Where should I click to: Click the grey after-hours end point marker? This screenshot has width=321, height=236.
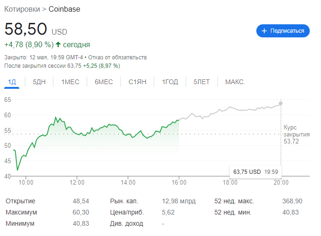tap(281, 103)
